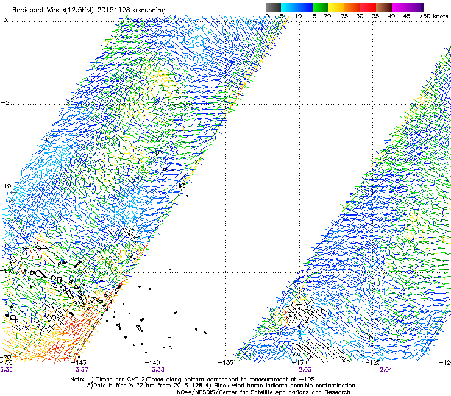The image size is (451, 396).
Task: Click the cyan 5–10 knots color segment
Action: coord(289,7)
